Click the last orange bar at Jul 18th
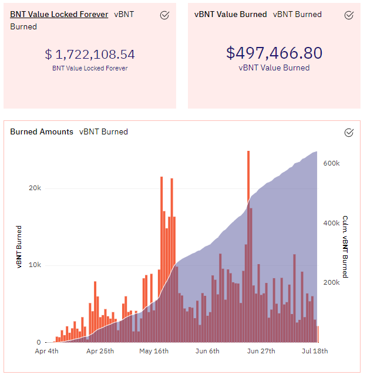The width and height of the screenshot is (367, 378). click(318, 334)
